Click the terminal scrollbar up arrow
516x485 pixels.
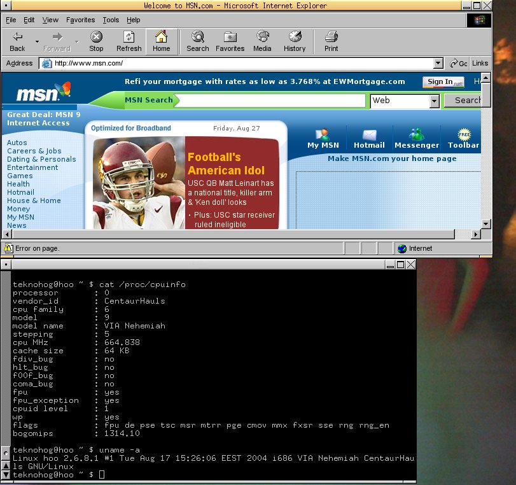click(6, 465)
